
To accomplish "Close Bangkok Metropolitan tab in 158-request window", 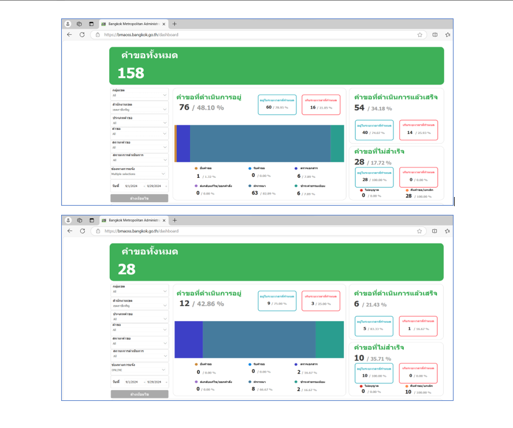I will (x=165, y=24).
